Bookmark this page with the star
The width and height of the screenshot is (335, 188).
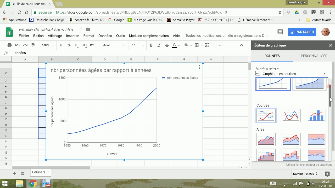280,12
